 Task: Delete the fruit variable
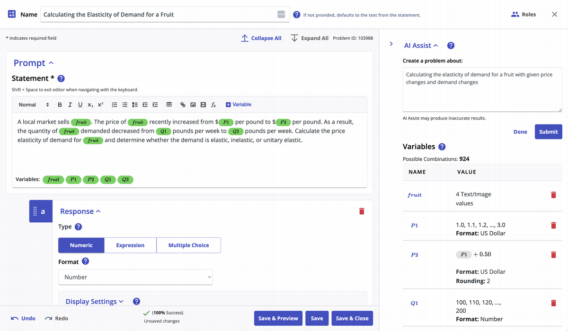tap(553, 195)
